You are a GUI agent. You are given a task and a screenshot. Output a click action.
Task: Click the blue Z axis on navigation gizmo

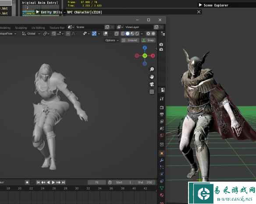145,48
